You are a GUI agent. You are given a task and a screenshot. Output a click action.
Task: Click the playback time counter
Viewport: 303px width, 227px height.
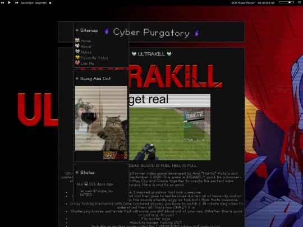[266, 3]
